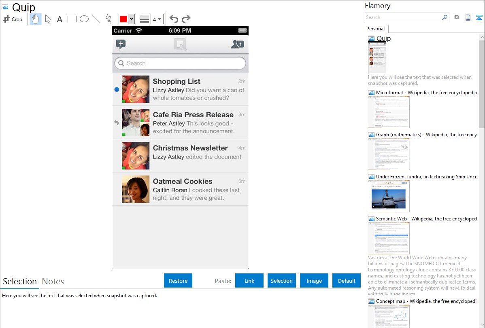Paste as Link
The width and height of the screenshot is (485, 328).
(x=249, y=281)
